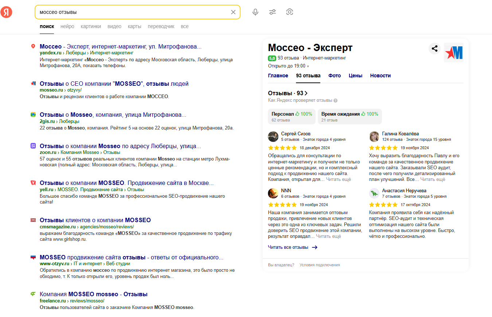The width and height of the screenshot is (492, 317).
Task: Open Компания MOSSEO mosseo - Отзывы result
Action: pyautogui.click(x=94, y=294)
